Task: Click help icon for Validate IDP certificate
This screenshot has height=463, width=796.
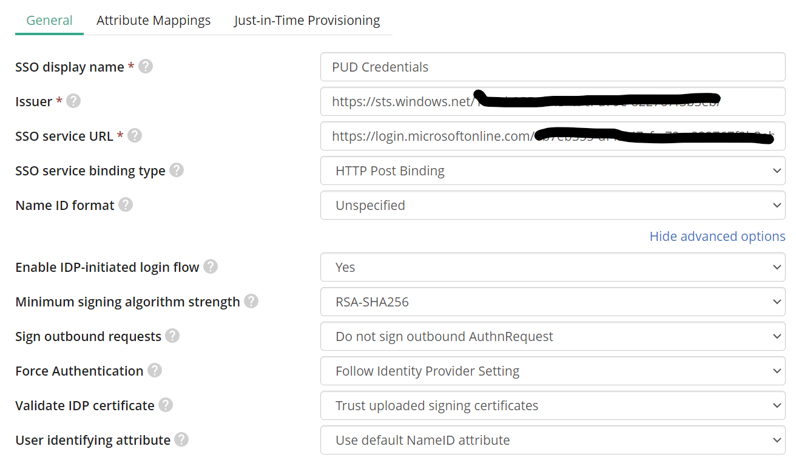Action: point(166,405)
